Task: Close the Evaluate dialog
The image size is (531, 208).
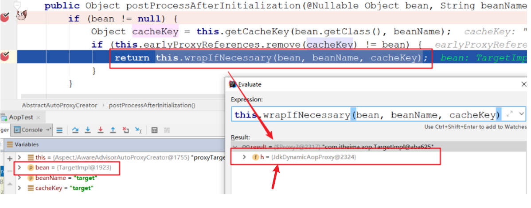Action: tap(524, 84)
